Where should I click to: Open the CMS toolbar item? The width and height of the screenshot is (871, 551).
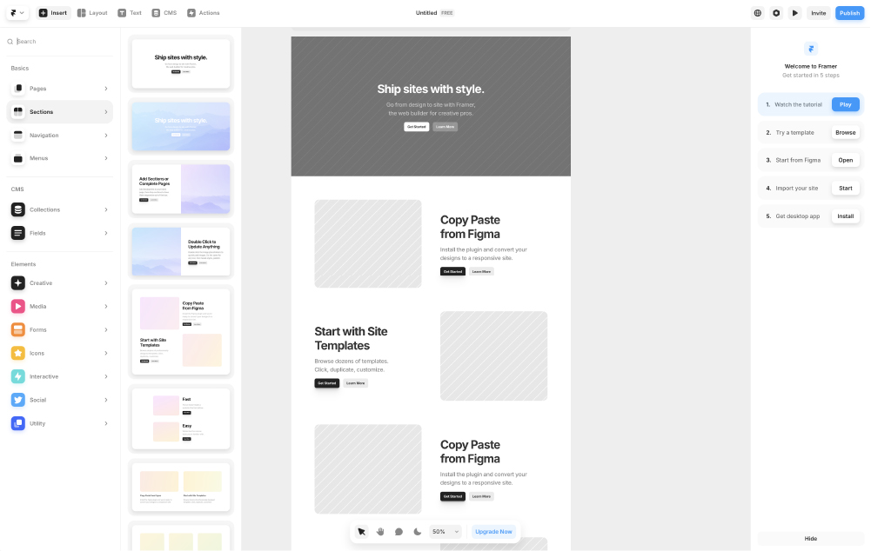[164, 13]
